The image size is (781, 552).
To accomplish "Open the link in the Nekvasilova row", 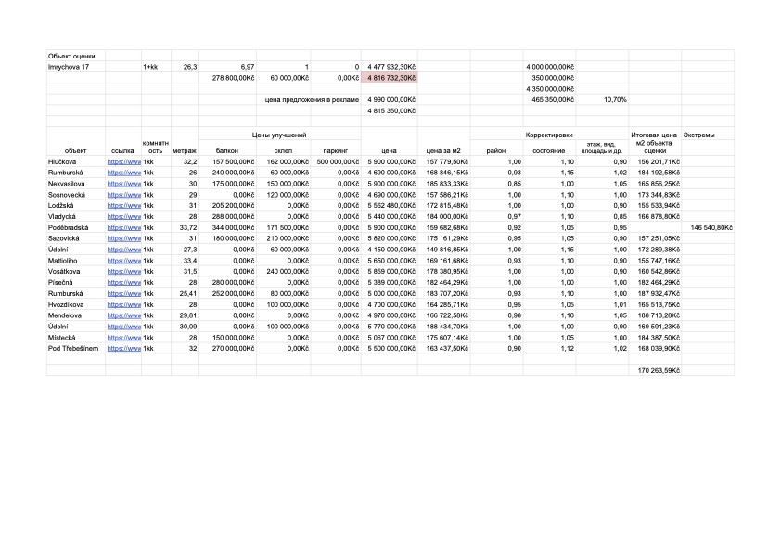I will pyautogui.click(x=123, y=184).
